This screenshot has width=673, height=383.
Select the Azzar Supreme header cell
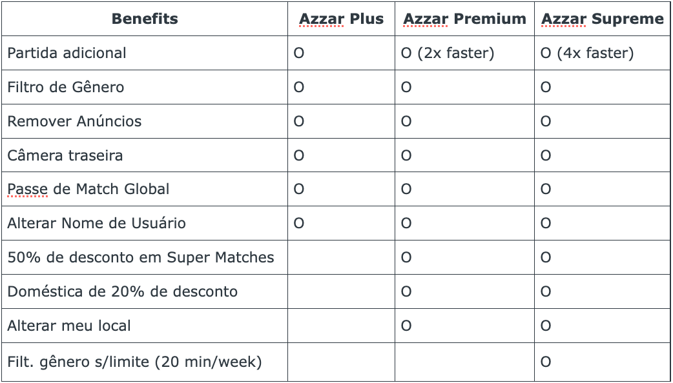(602, 19)
